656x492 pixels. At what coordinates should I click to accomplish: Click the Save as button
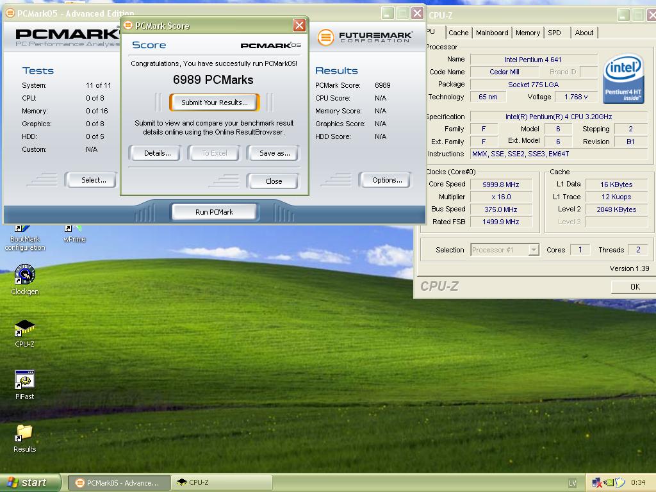coord(274,153)
